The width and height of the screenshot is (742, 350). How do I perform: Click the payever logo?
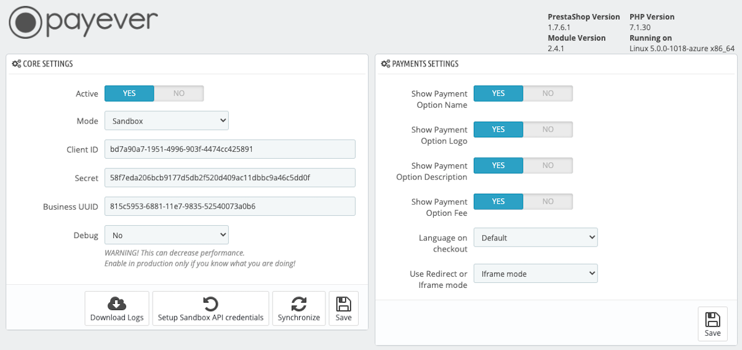(84, 22)
